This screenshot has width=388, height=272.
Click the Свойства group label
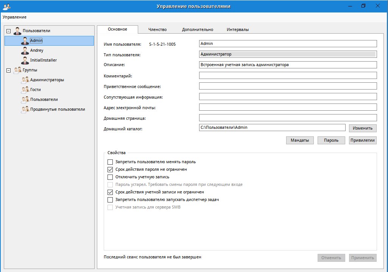pos(116,153)
